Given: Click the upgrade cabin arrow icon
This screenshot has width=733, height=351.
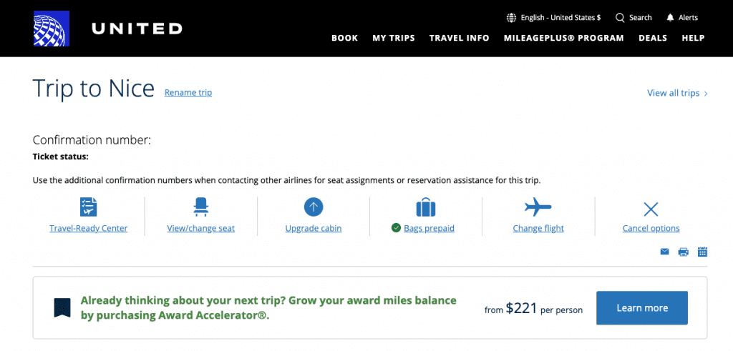Looking at the screenshot, I should pyautogui.click(x=314, y=207).
